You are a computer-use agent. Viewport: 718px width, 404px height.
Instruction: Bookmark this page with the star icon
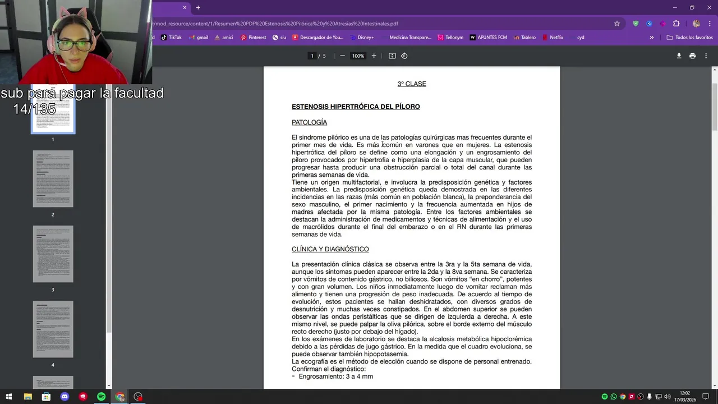point(617,24)
